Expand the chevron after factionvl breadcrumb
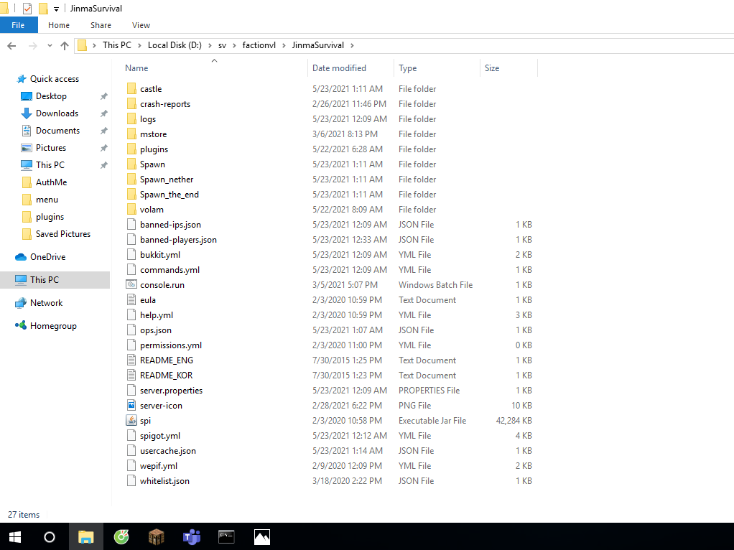The height and width of the screenshot is (550, 734). tap(284, 45)
